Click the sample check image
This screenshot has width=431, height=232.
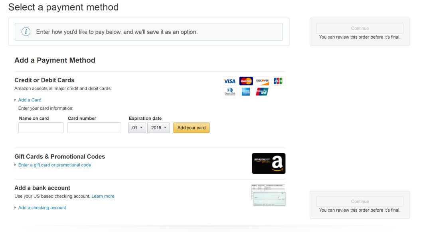click(x=269, y=195)
